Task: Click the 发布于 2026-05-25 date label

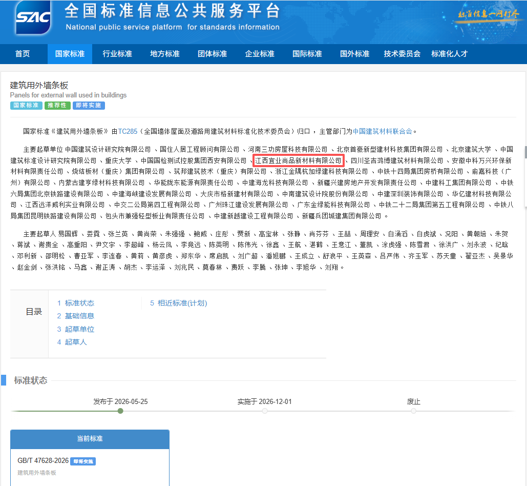Action: click(x=120, y=401)
